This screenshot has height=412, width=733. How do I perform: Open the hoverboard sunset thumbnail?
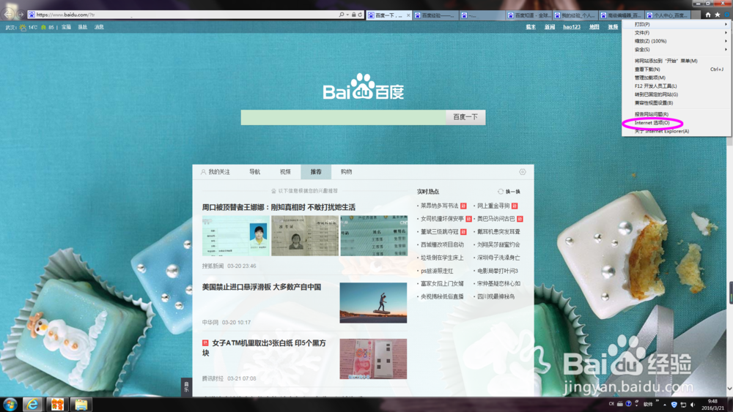coord(373,302)
